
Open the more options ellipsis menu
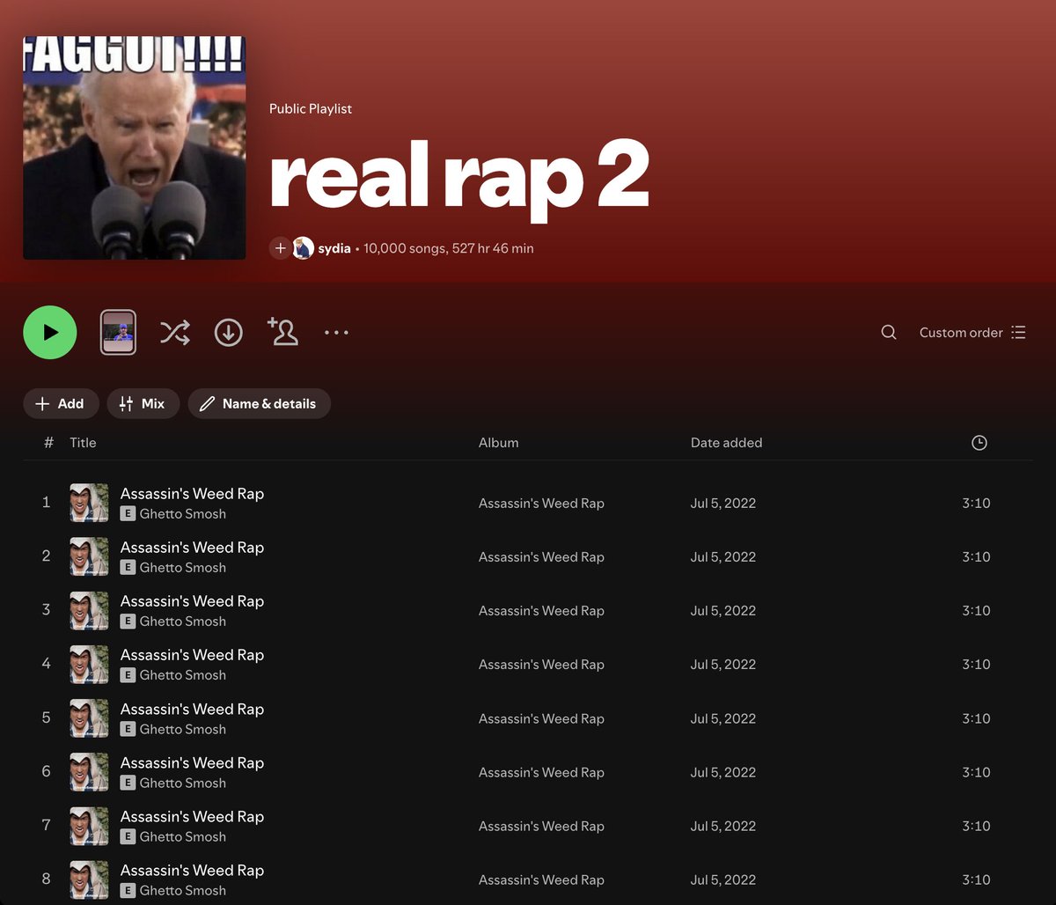click(336, 333)
